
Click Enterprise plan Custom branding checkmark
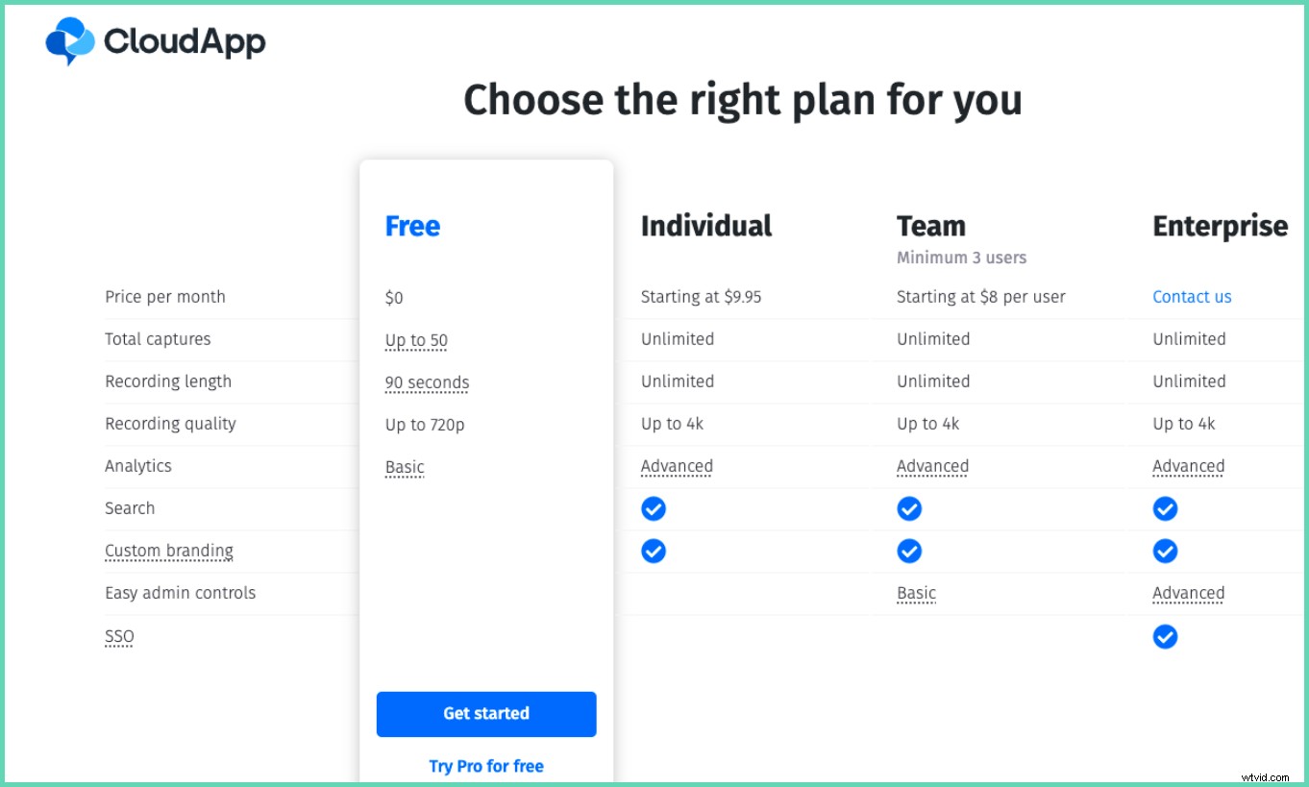coord(1165,551)
